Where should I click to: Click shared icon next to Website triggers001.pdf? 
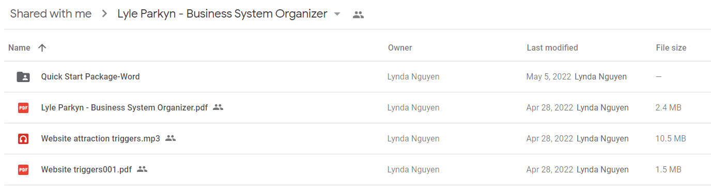pyautogui.click(x=142, y=169)
